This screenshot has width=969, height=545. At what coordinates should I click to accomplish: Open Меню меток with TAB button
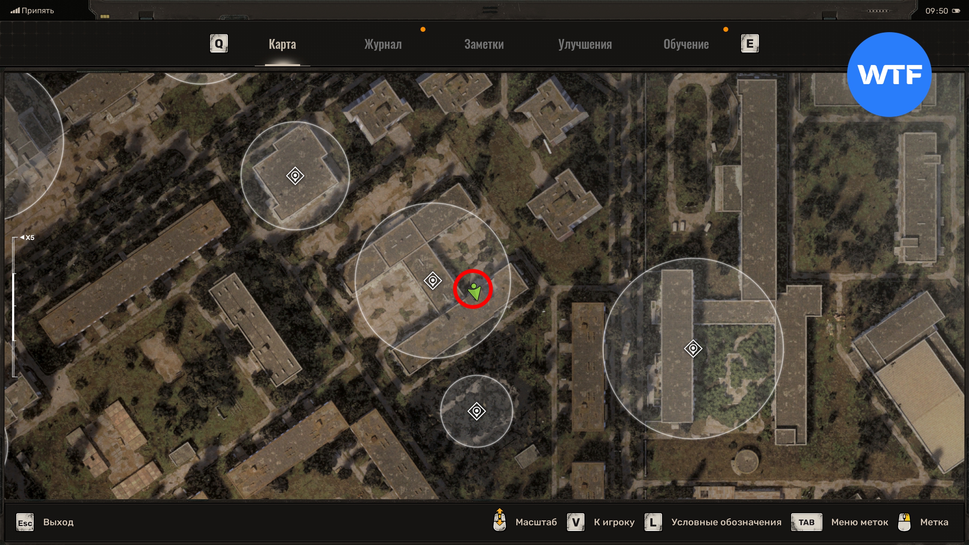(x=806, y=522)
